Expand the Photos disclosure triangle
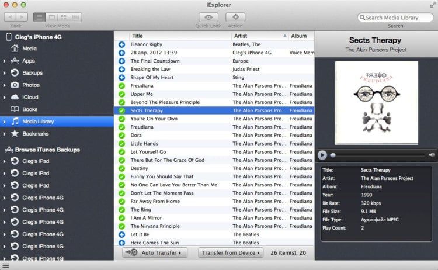The image size is (438, 270). [x=4, y=85]
